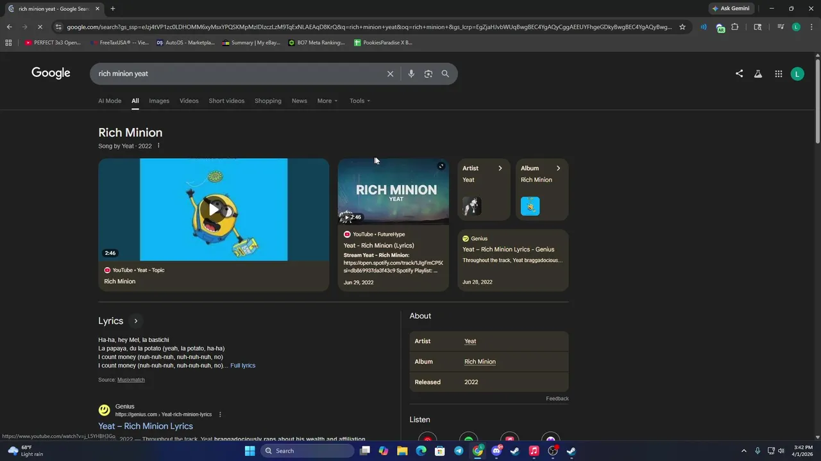Image resolution: width=821 pixels, height=461 pixels.
Task: Open Genius Rich Minion Lyrics card
Action: pos(513,260)
